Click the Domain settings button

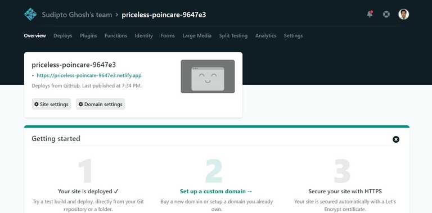click(x=101, y=105)
